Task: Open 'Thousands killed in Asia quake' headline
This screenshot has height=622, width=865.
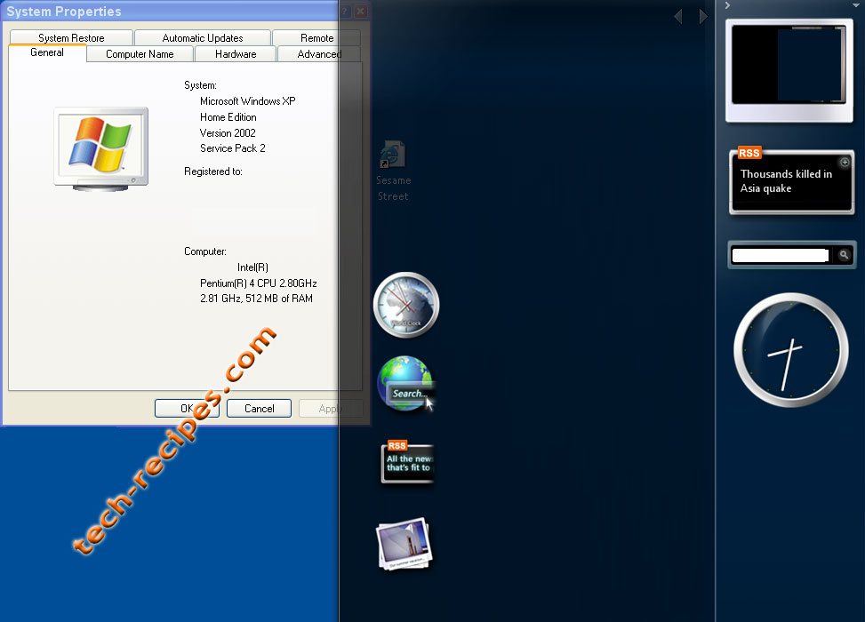Action: coord(786,181)
